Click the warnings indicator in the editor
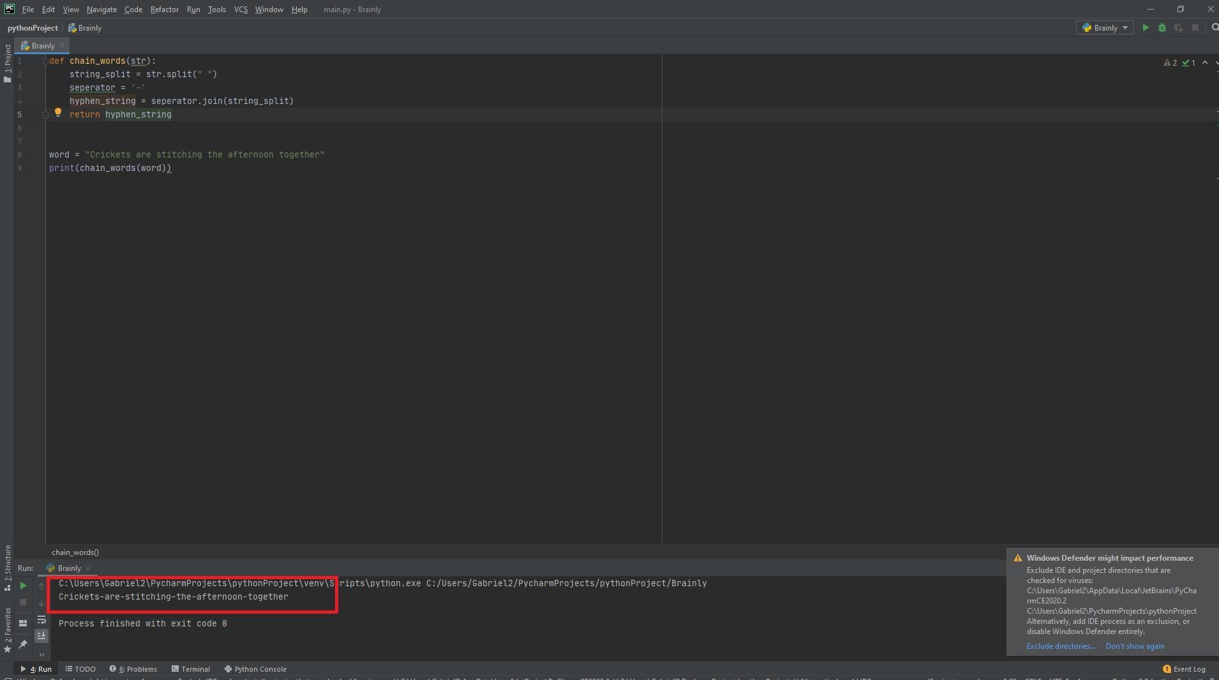Viewport: 1219px width, 680px height. pos(1170,63)
